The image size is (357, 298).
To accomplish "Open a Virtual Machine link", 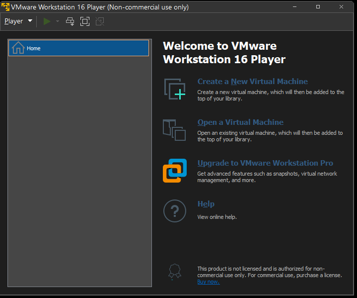I will (x=240, y=122).
